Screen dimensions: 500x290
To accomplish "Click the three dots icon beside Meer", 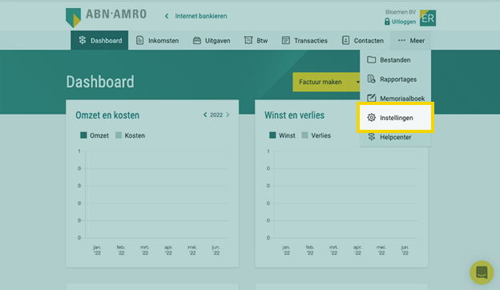I will point(401,40).
